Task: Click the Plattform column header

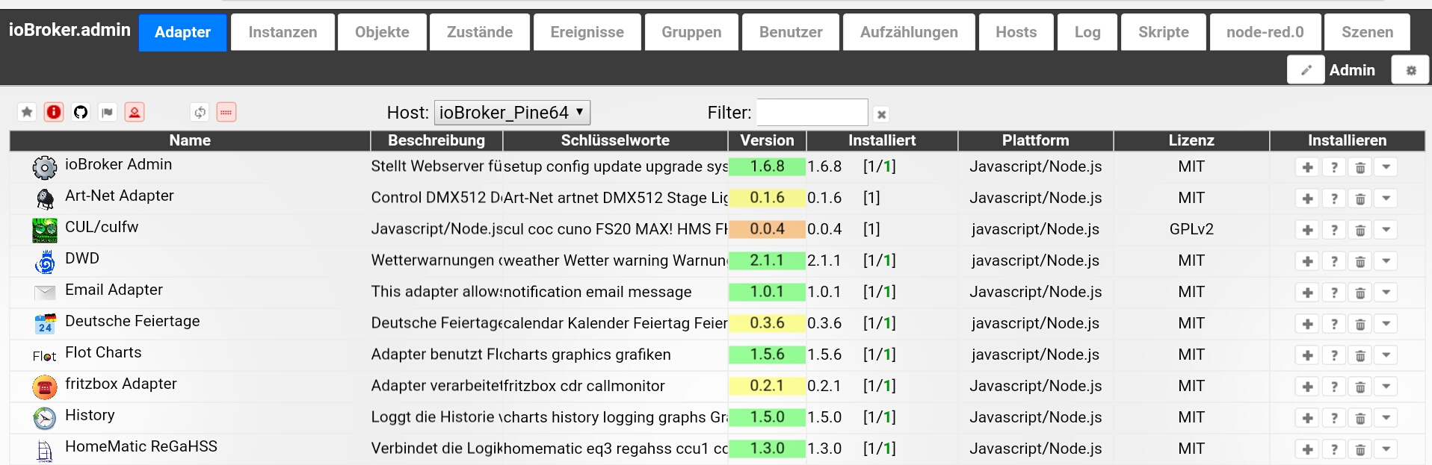Action: click(1035, 140)
